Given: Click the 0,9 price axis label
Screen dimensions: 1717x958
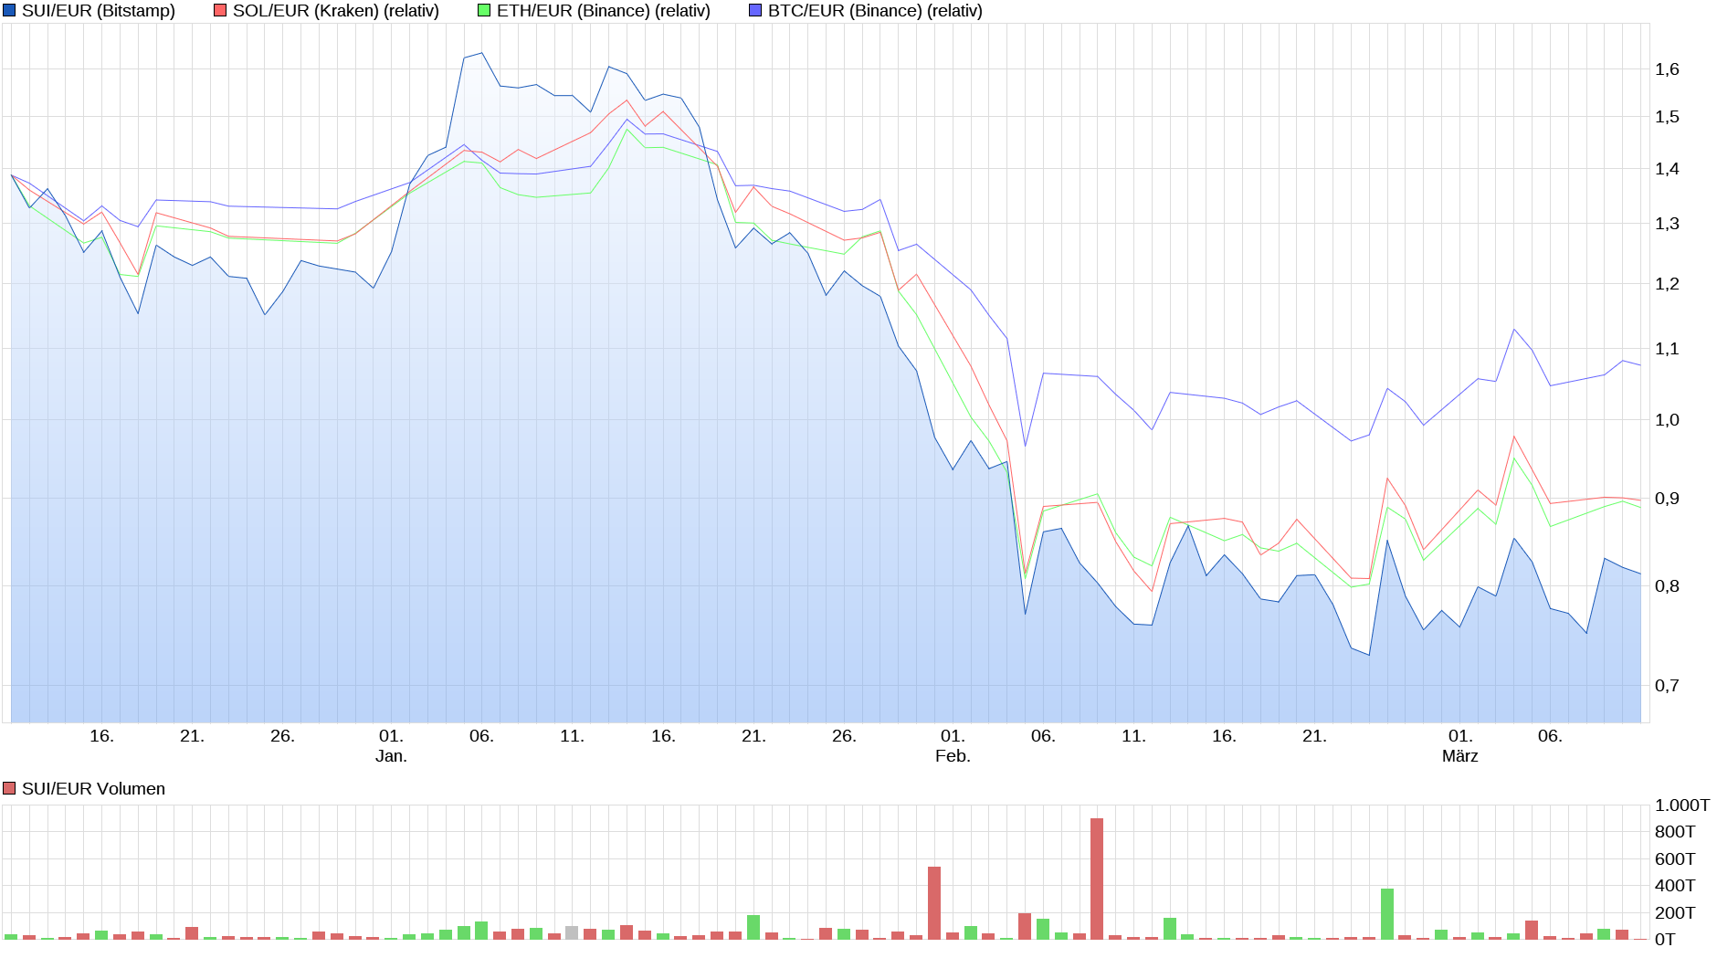Looking at the screenshot, I should click(x=1667, y=499).
